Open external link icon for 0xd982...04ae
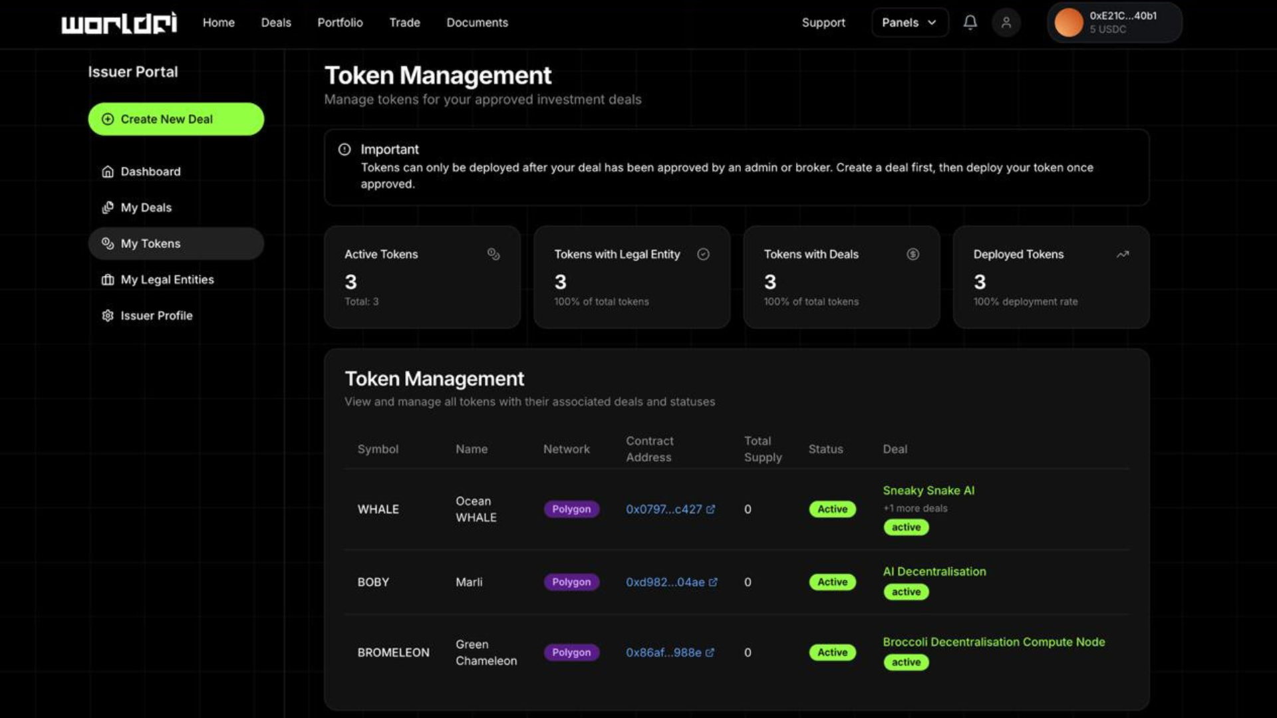Screen dimensions: 1277x718 [713, 582]
